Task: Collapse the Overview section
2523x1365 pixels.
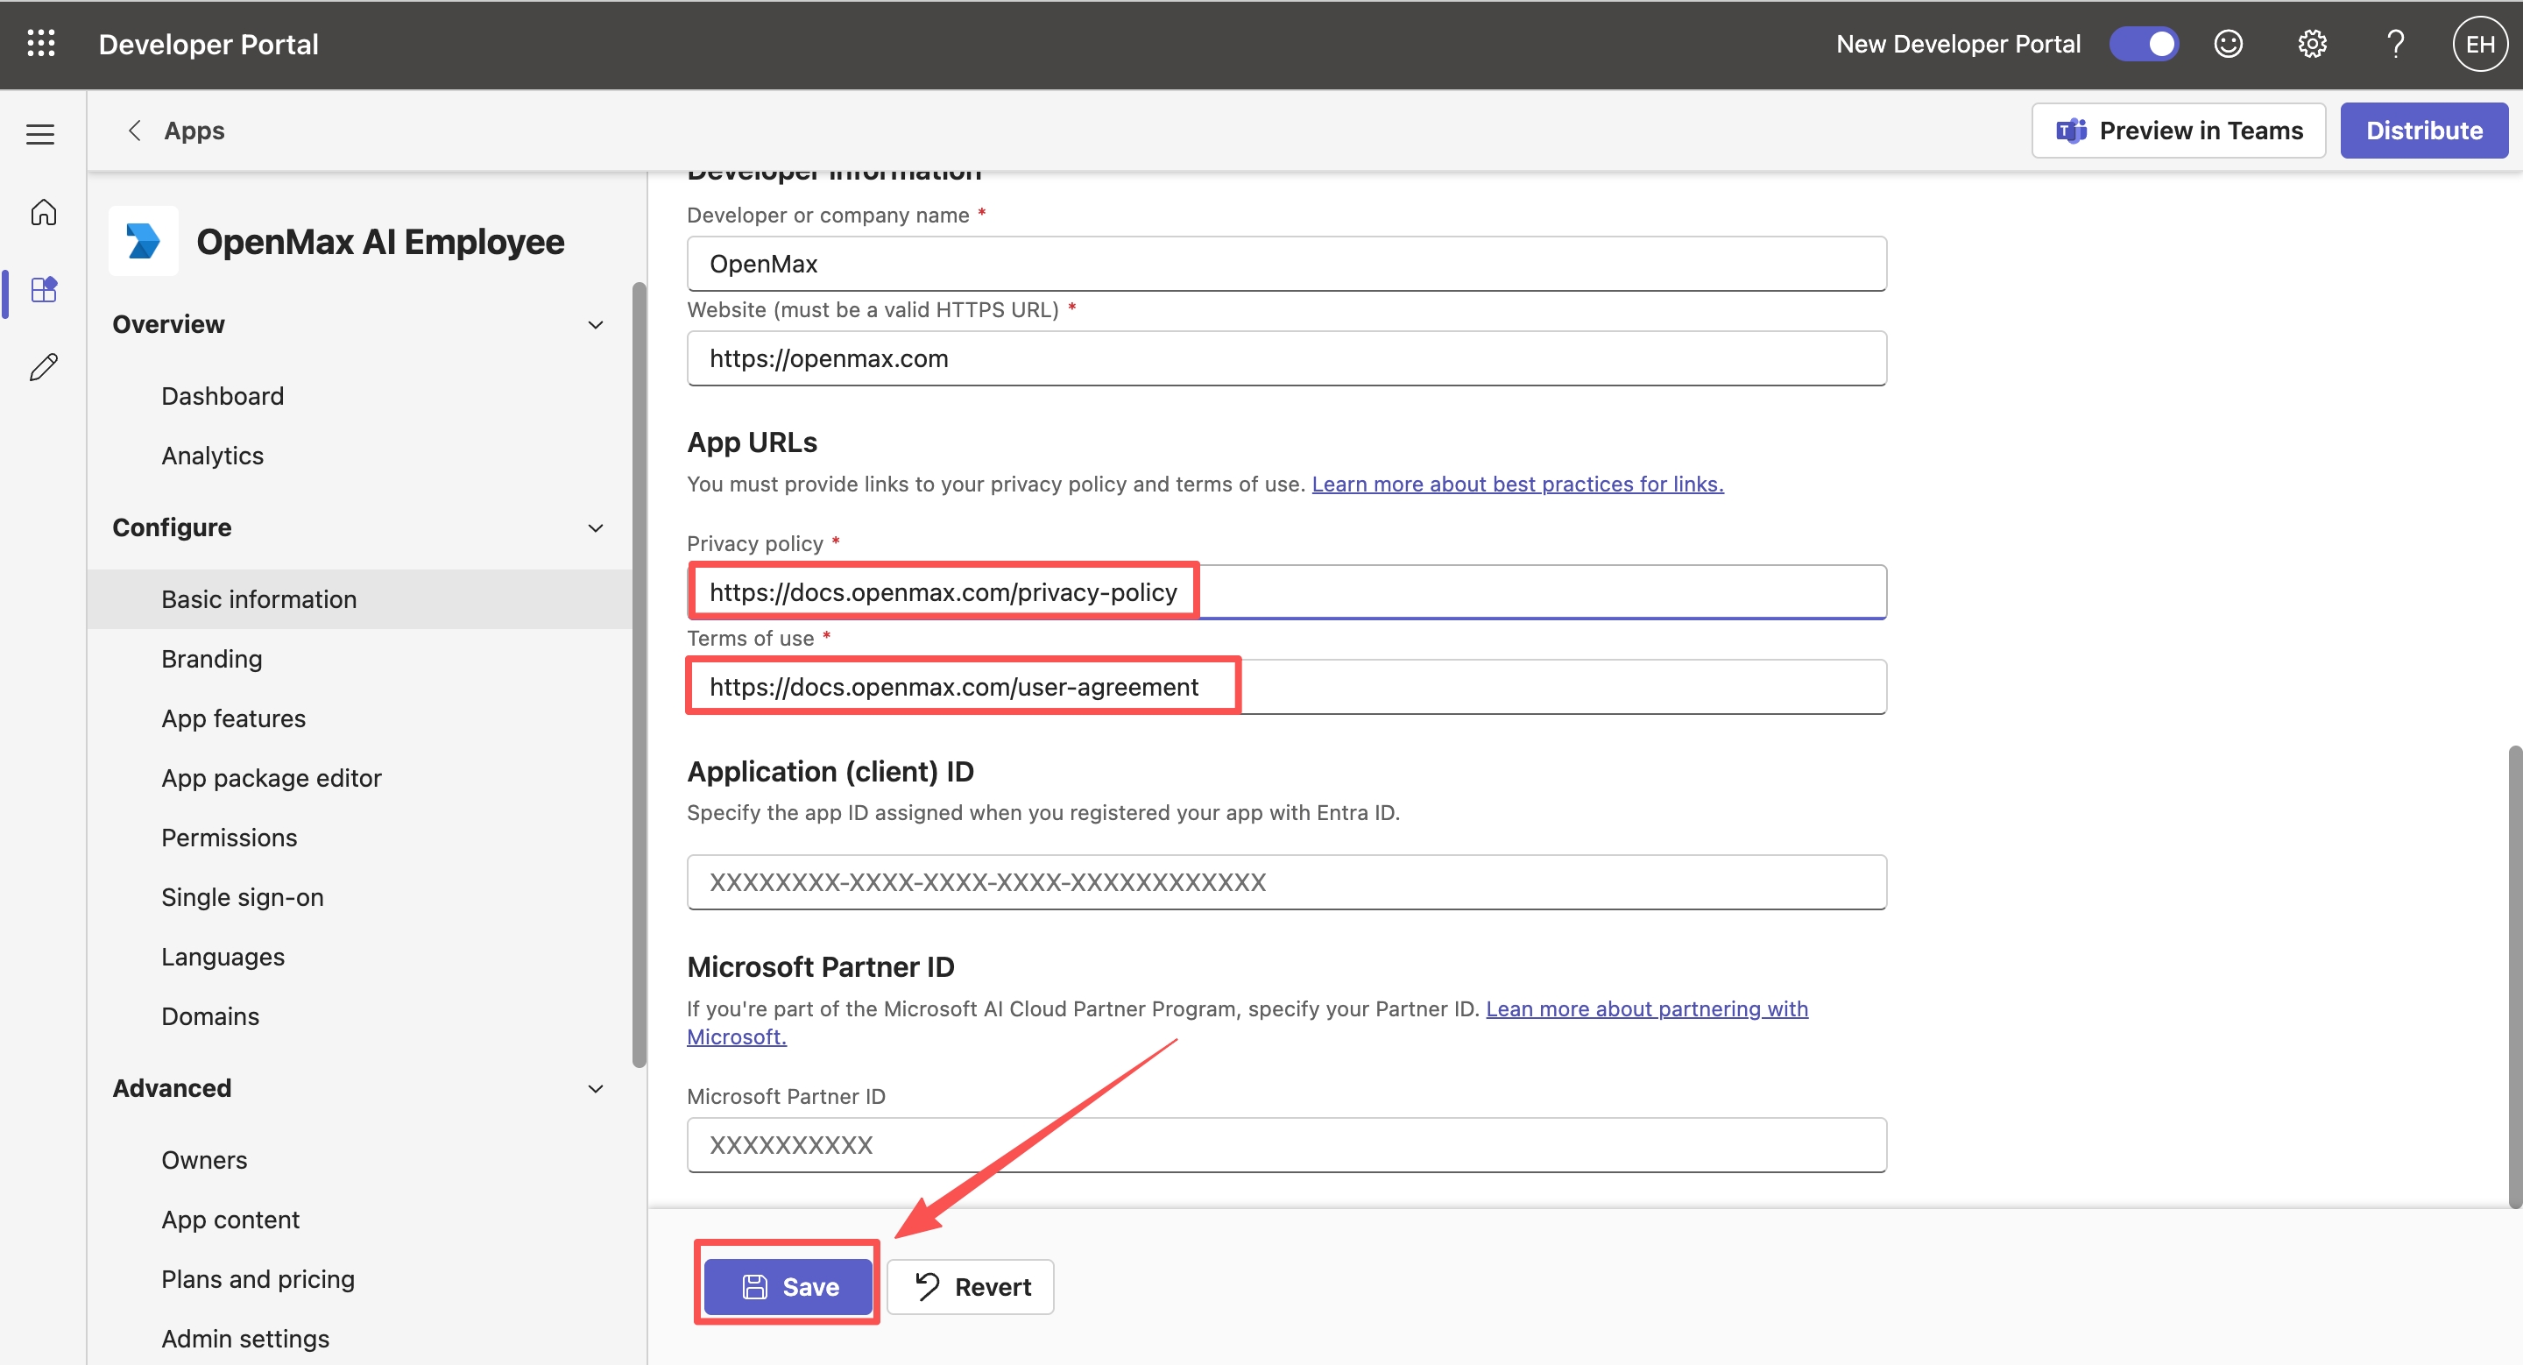Action: pyautogui.click(x=596, y=324)
